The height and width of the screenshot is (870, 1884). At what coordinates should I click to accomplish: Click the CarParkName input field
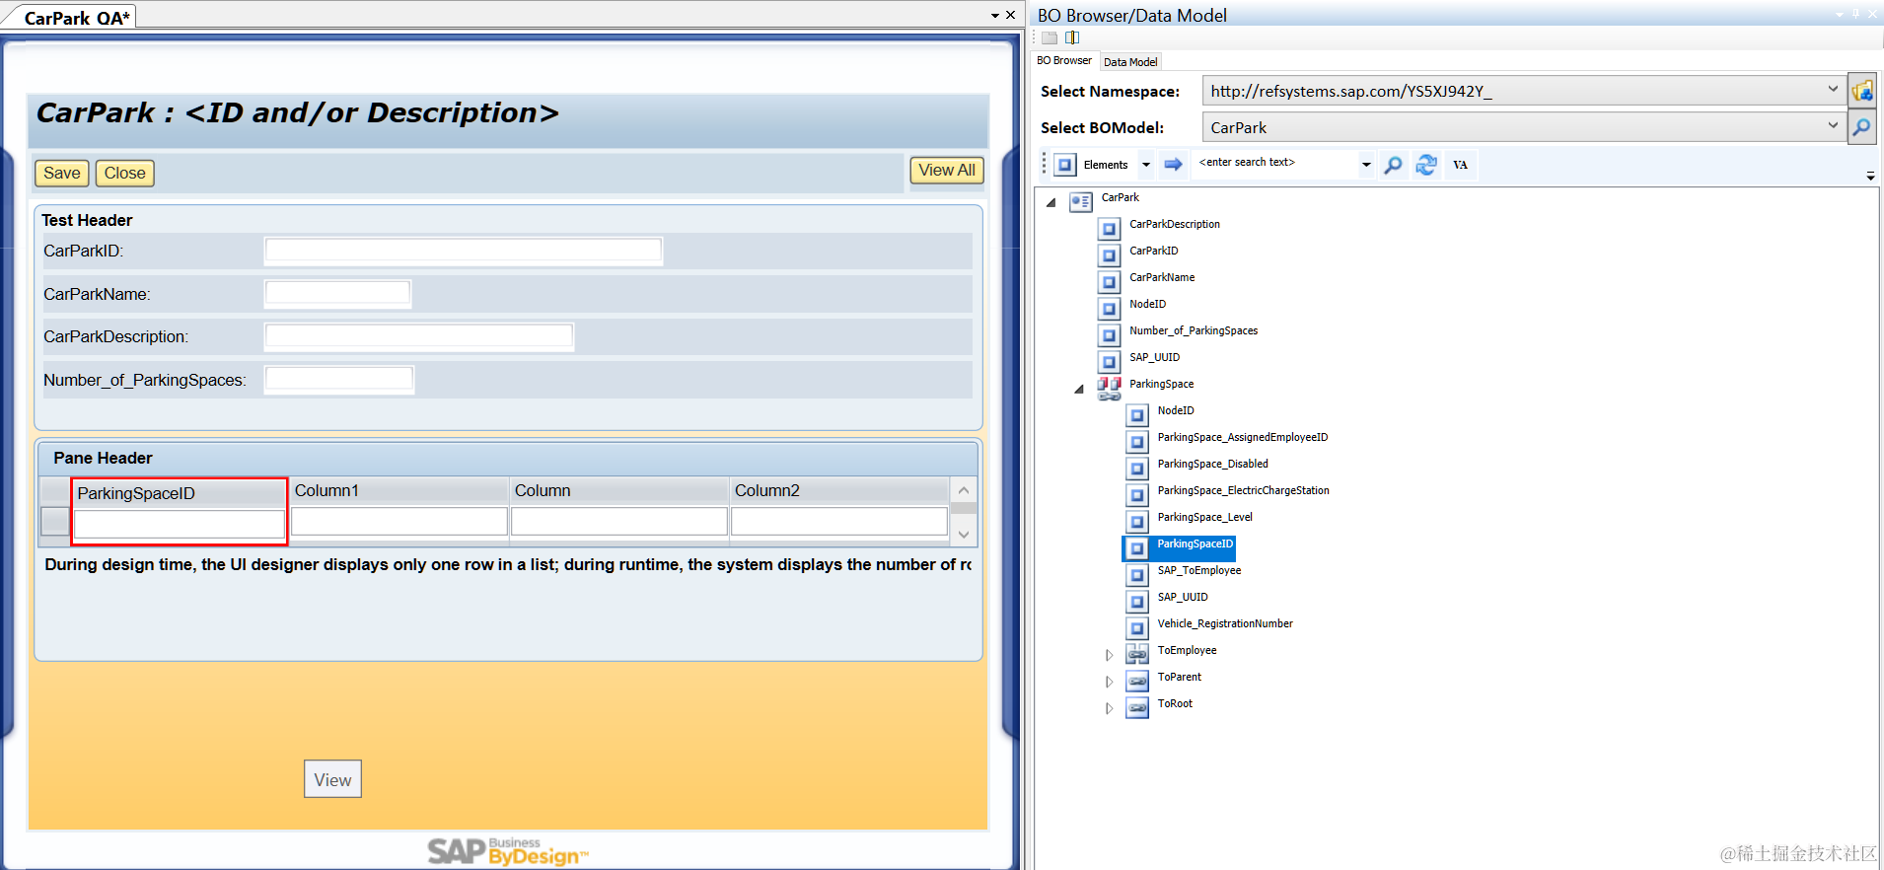point(337,294)
